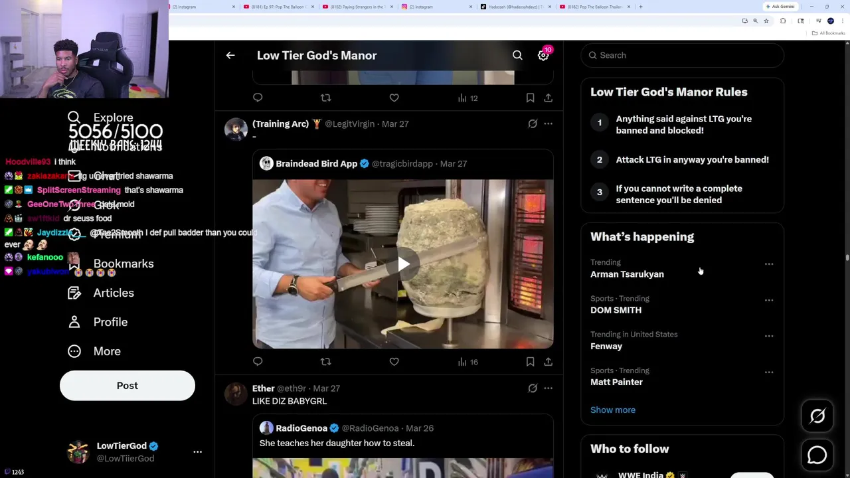Open community settings gear with notification badge
The width and height of the screenshot is (850, 478).
click(x=543, y=56)
